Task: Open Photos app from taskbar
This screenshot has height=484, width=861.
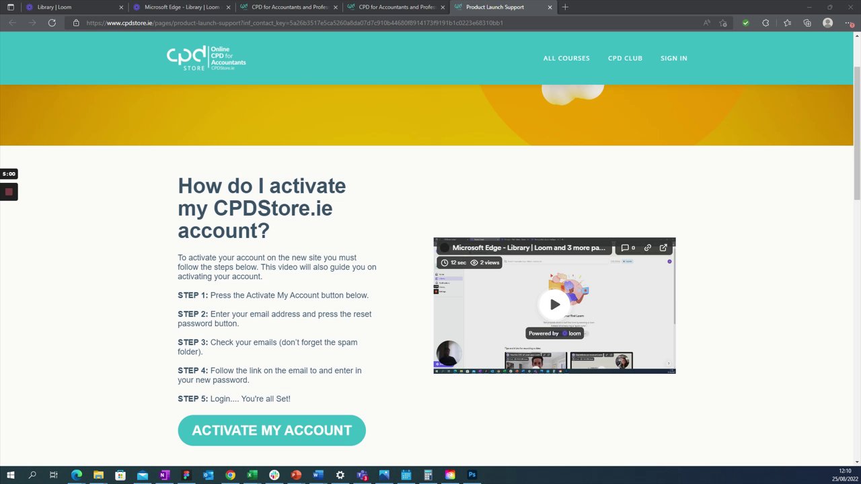Action: 384,475
